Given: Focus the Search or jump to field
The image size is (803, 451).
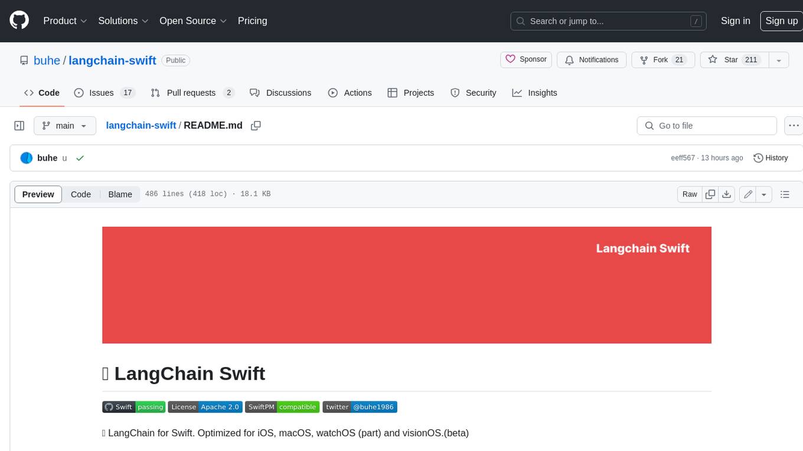Looking at the screenshot, I should click(x=609, y=21).
